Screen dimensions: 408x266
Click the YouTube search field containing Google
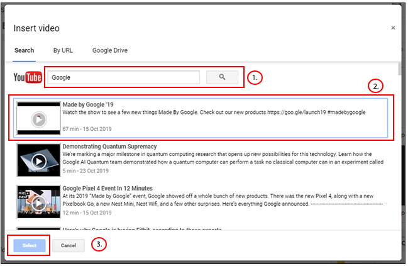124,77
